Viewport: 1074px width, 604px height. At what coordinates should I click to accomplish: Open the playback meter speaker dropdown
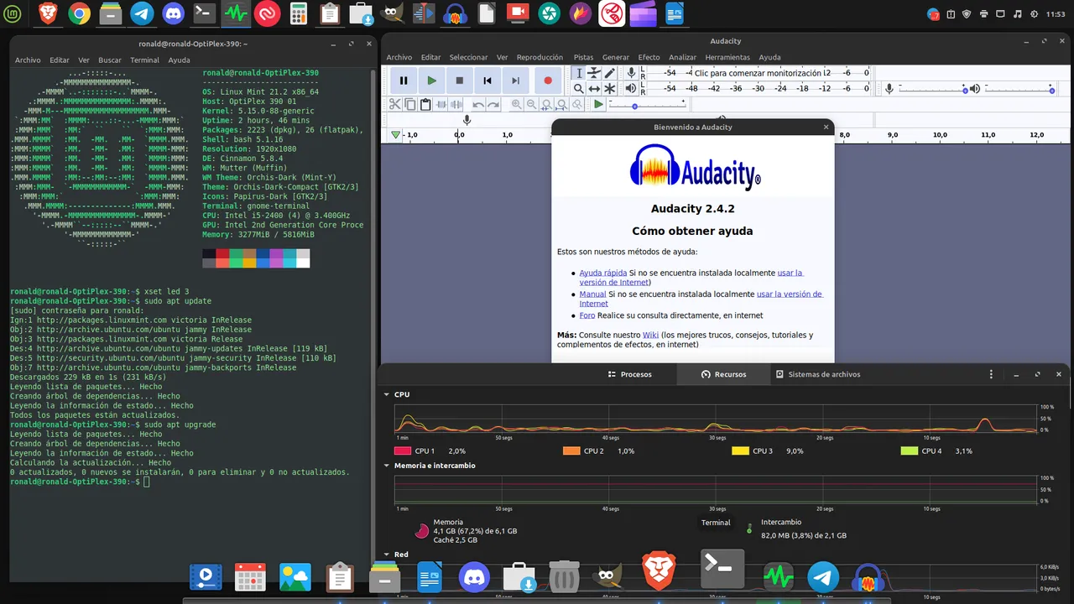tap(631, 88)
